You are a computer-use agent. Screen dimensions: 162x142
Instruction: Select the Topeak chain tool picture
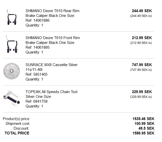(x=12, y=99)
